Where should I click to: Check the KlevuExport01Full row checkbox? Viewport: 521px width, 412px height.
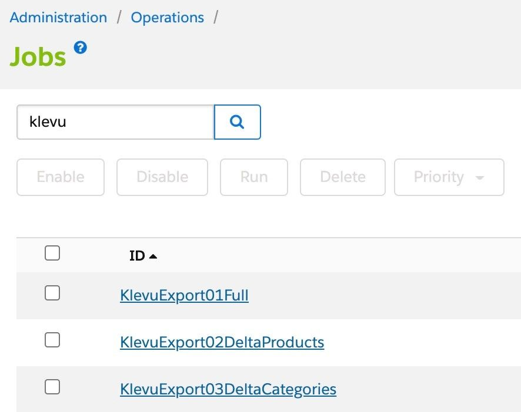click(52, 293)
